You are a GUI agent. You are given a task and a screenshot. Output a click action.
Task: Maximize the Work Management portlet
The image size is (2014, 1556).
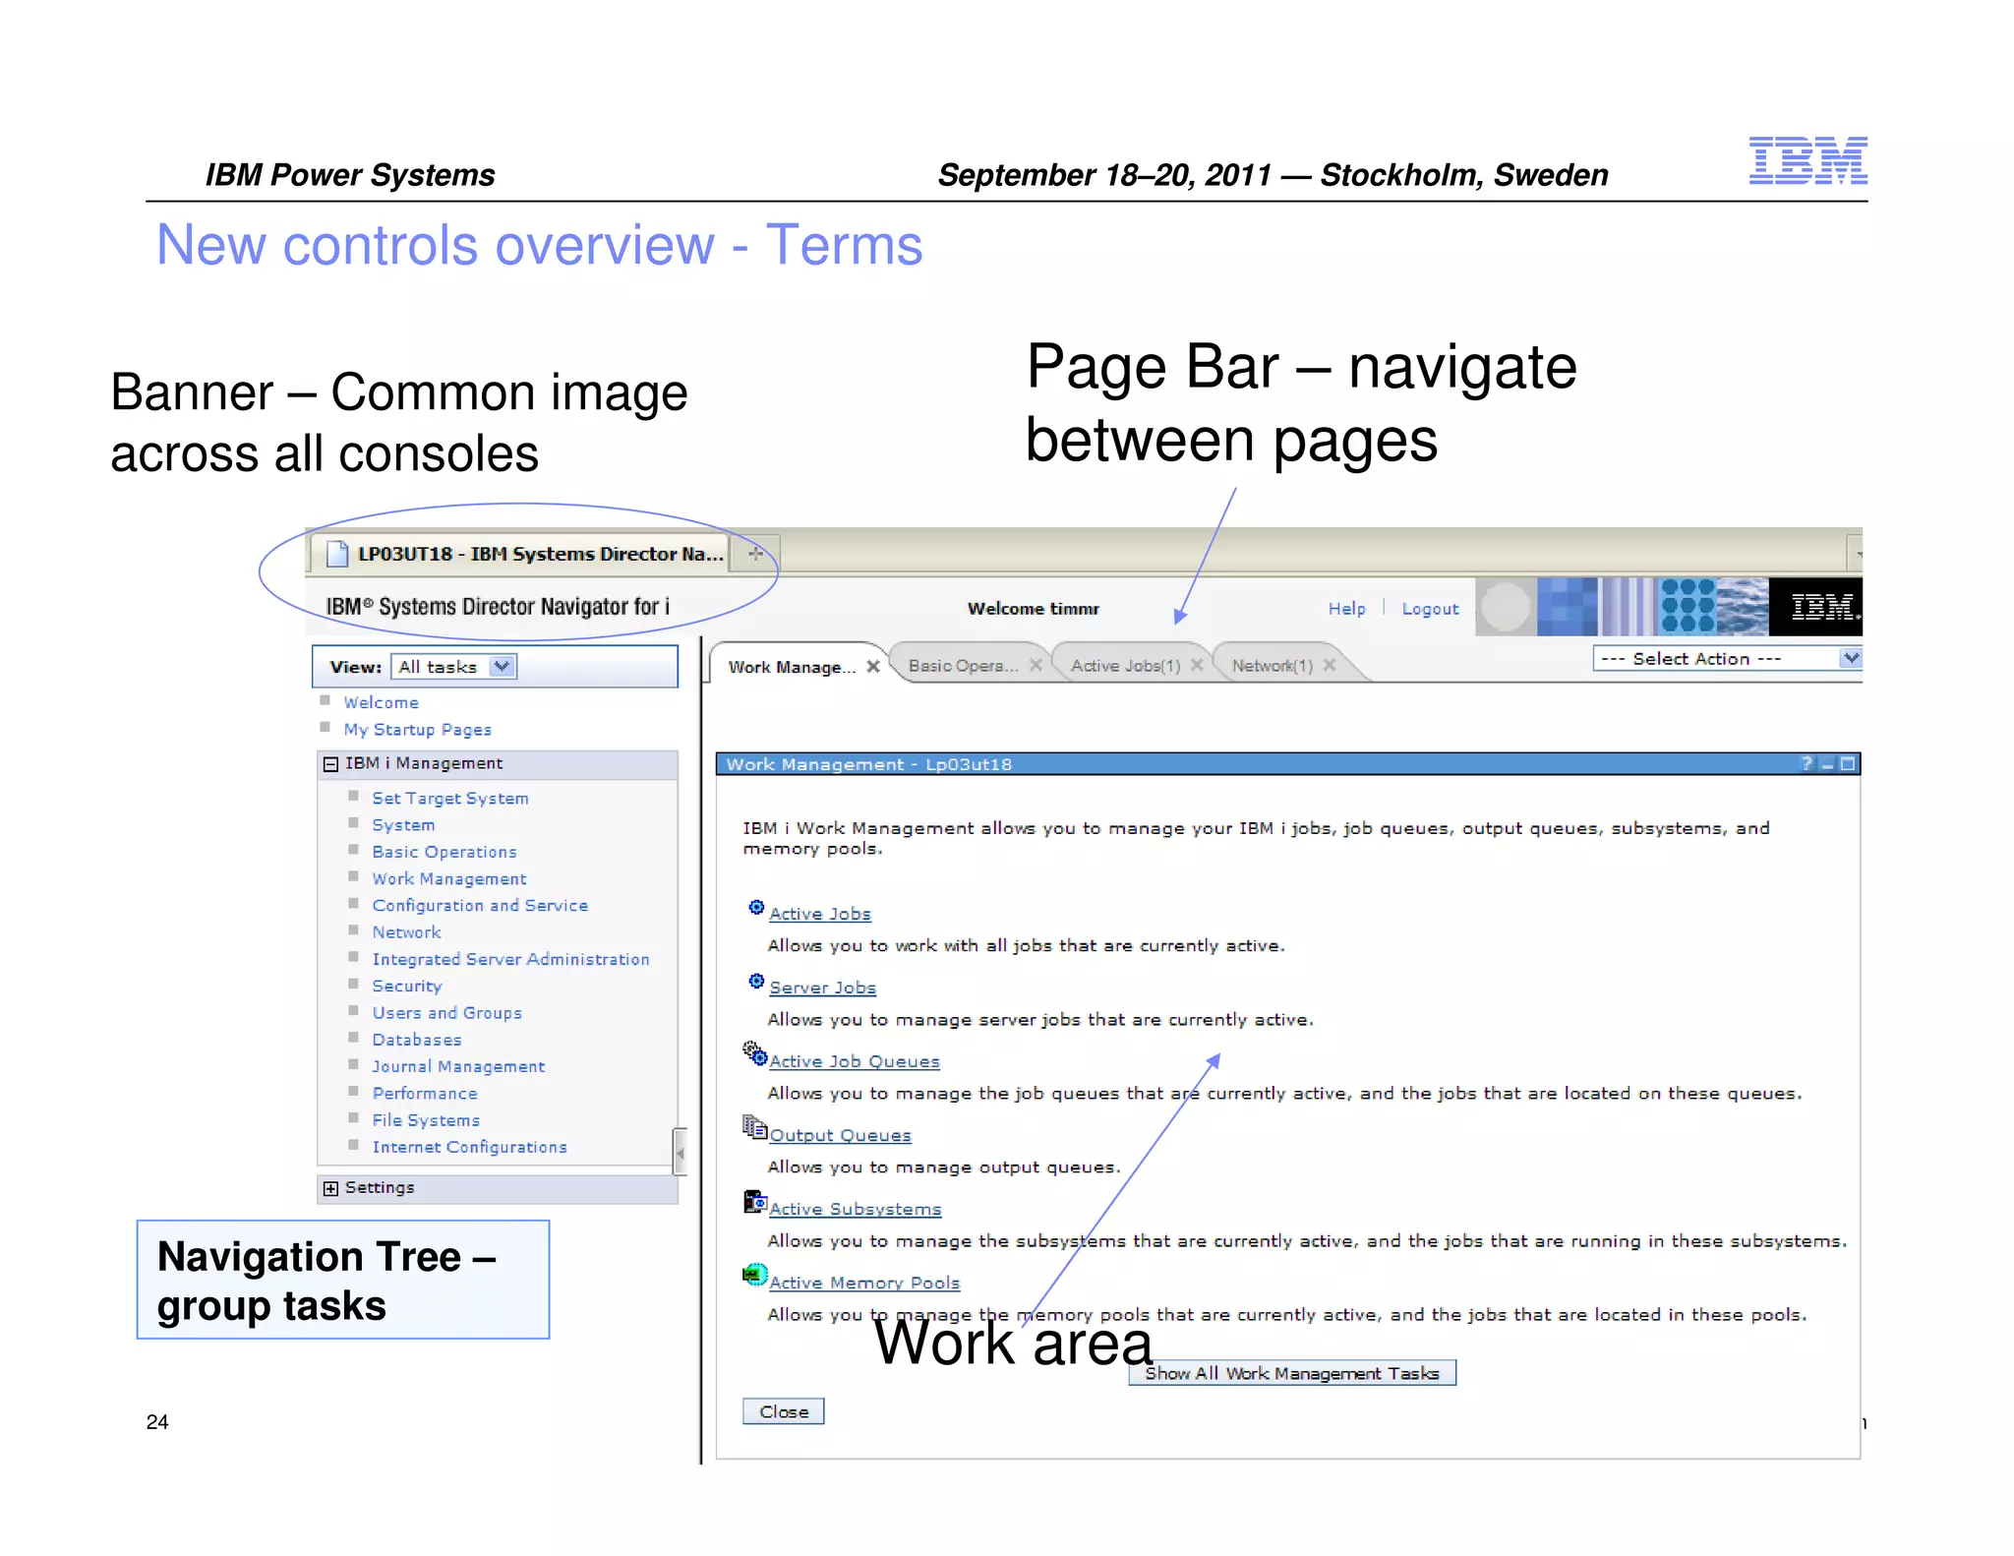(1848, 764)
